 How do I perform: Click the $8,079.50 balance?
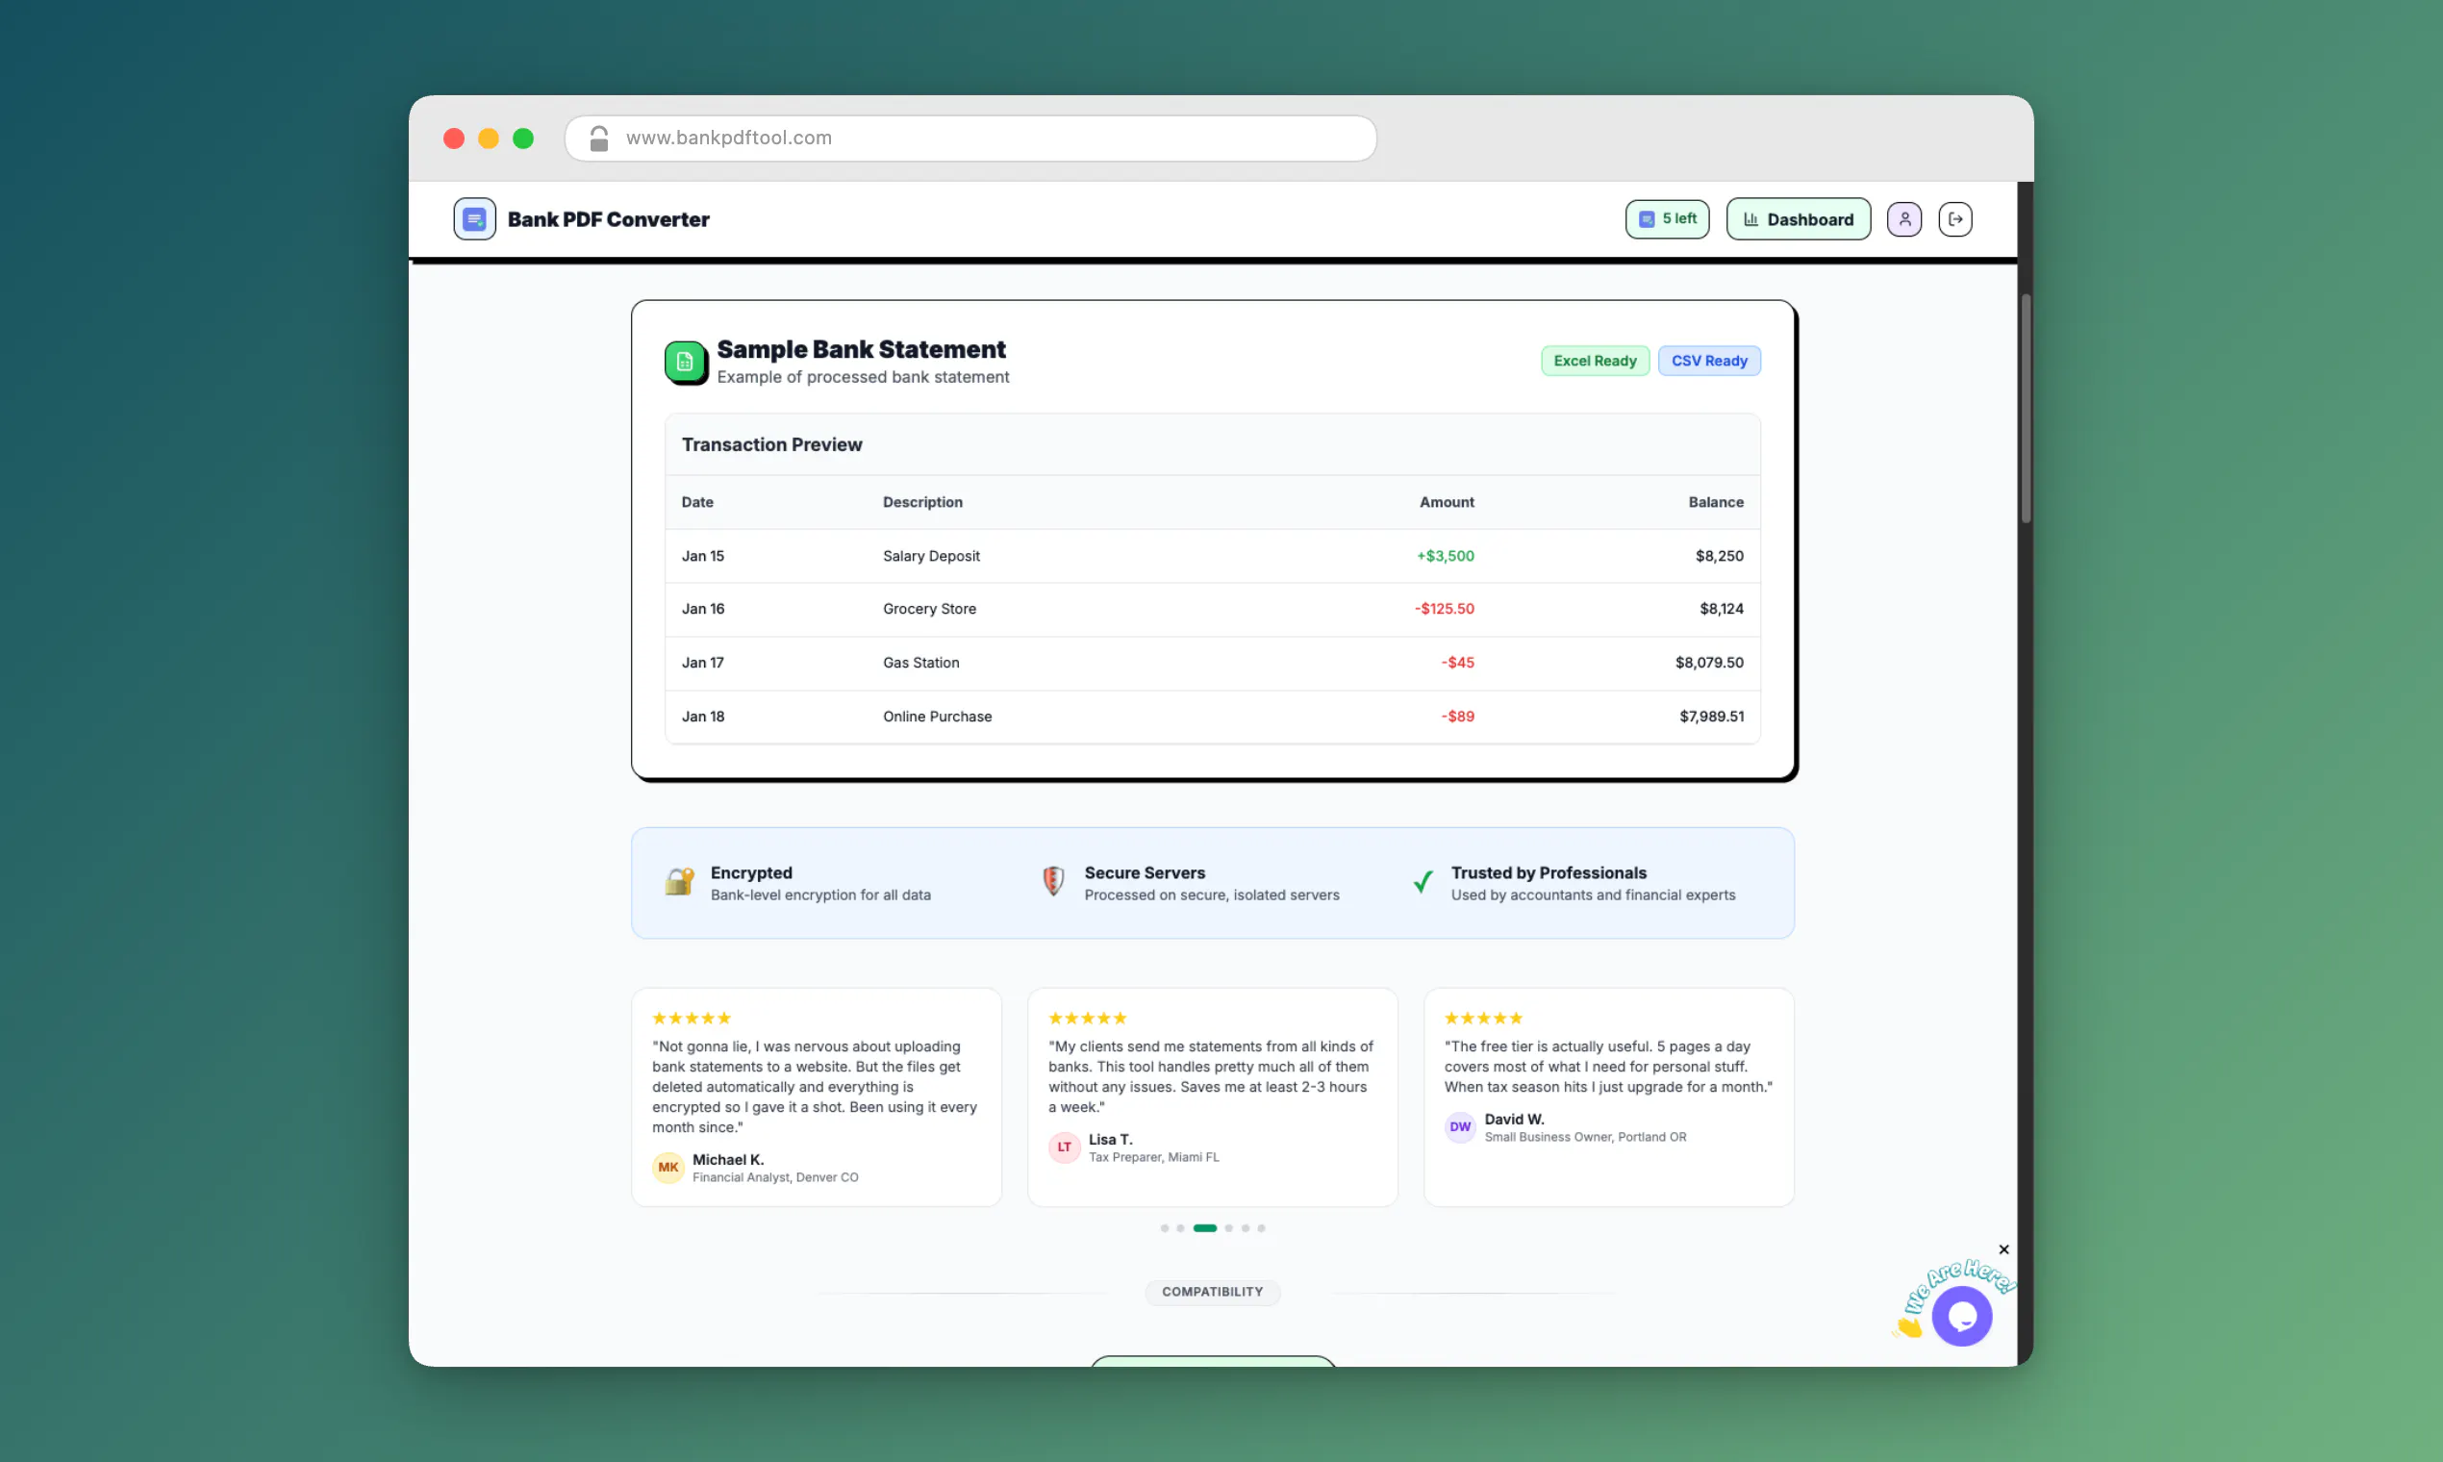(1709, 662)
